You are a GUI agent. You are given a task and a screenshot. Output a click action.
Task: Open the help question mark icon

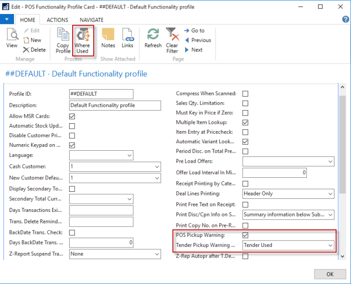[345, 19]
